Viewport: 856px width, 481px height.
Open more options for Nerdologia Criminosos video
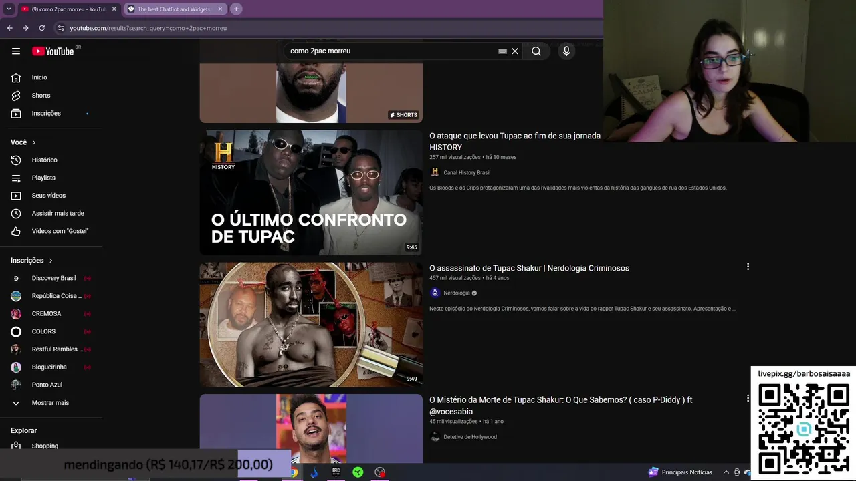point(748,267)
